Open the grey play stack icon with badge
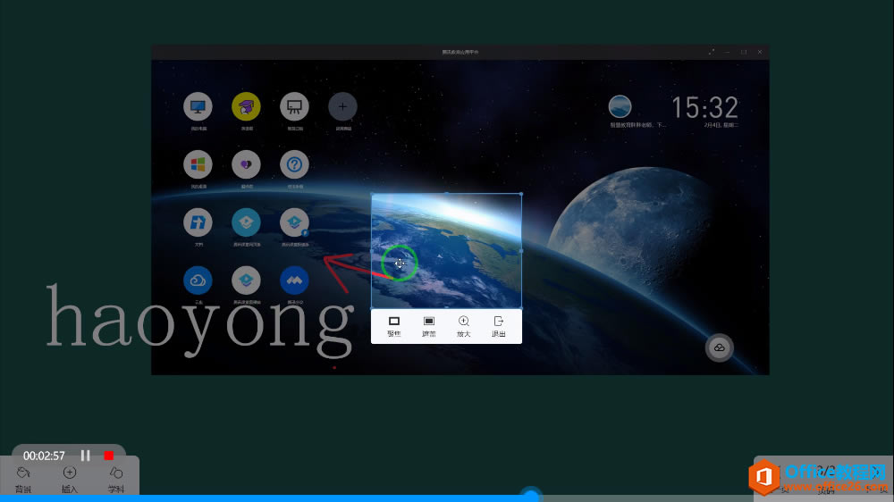Viewport: 894px width, 502px height. 294,222
